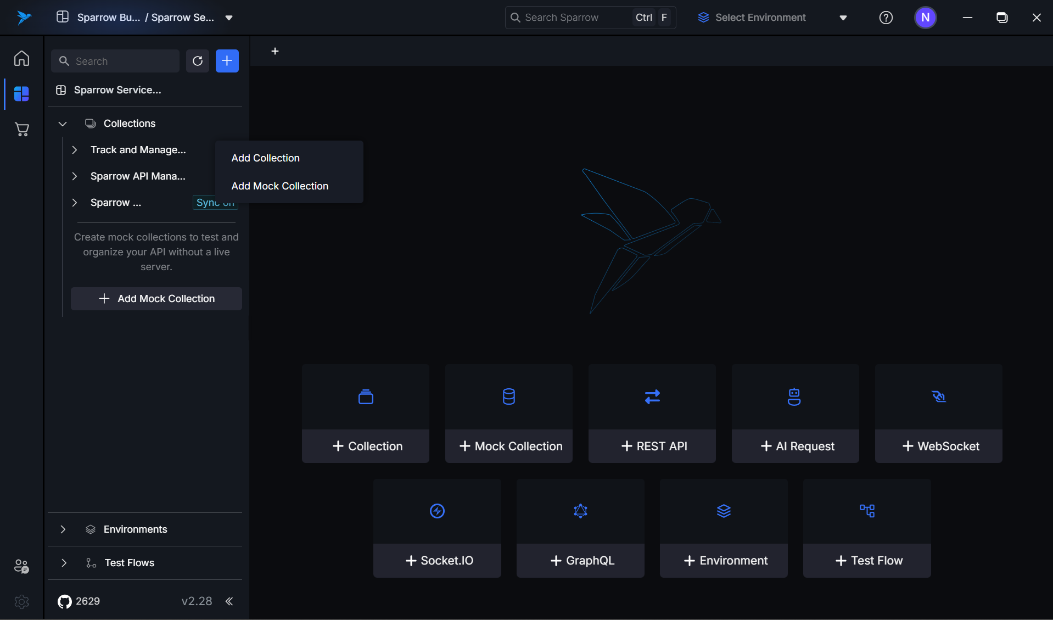Screen dimensions: 1053x620
Task: Click the Mock Collection database icon
Action: coord(509,396)
